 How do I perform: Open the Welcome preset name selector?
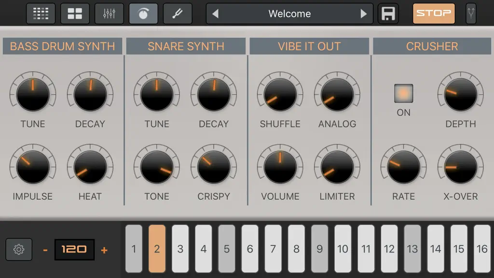pos(289,14)
